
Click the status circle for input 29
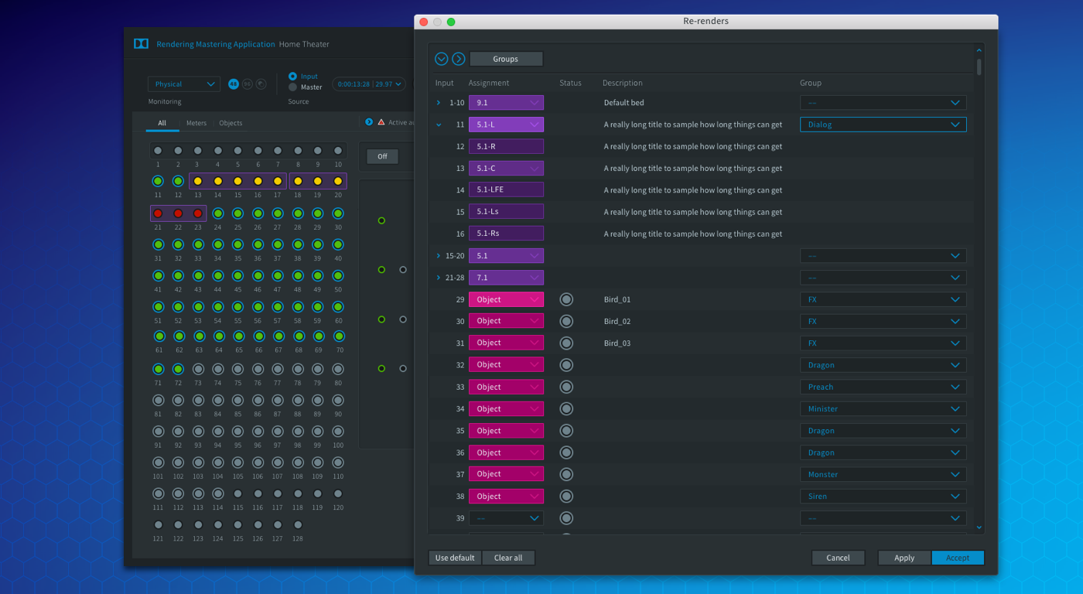(566, 299)
